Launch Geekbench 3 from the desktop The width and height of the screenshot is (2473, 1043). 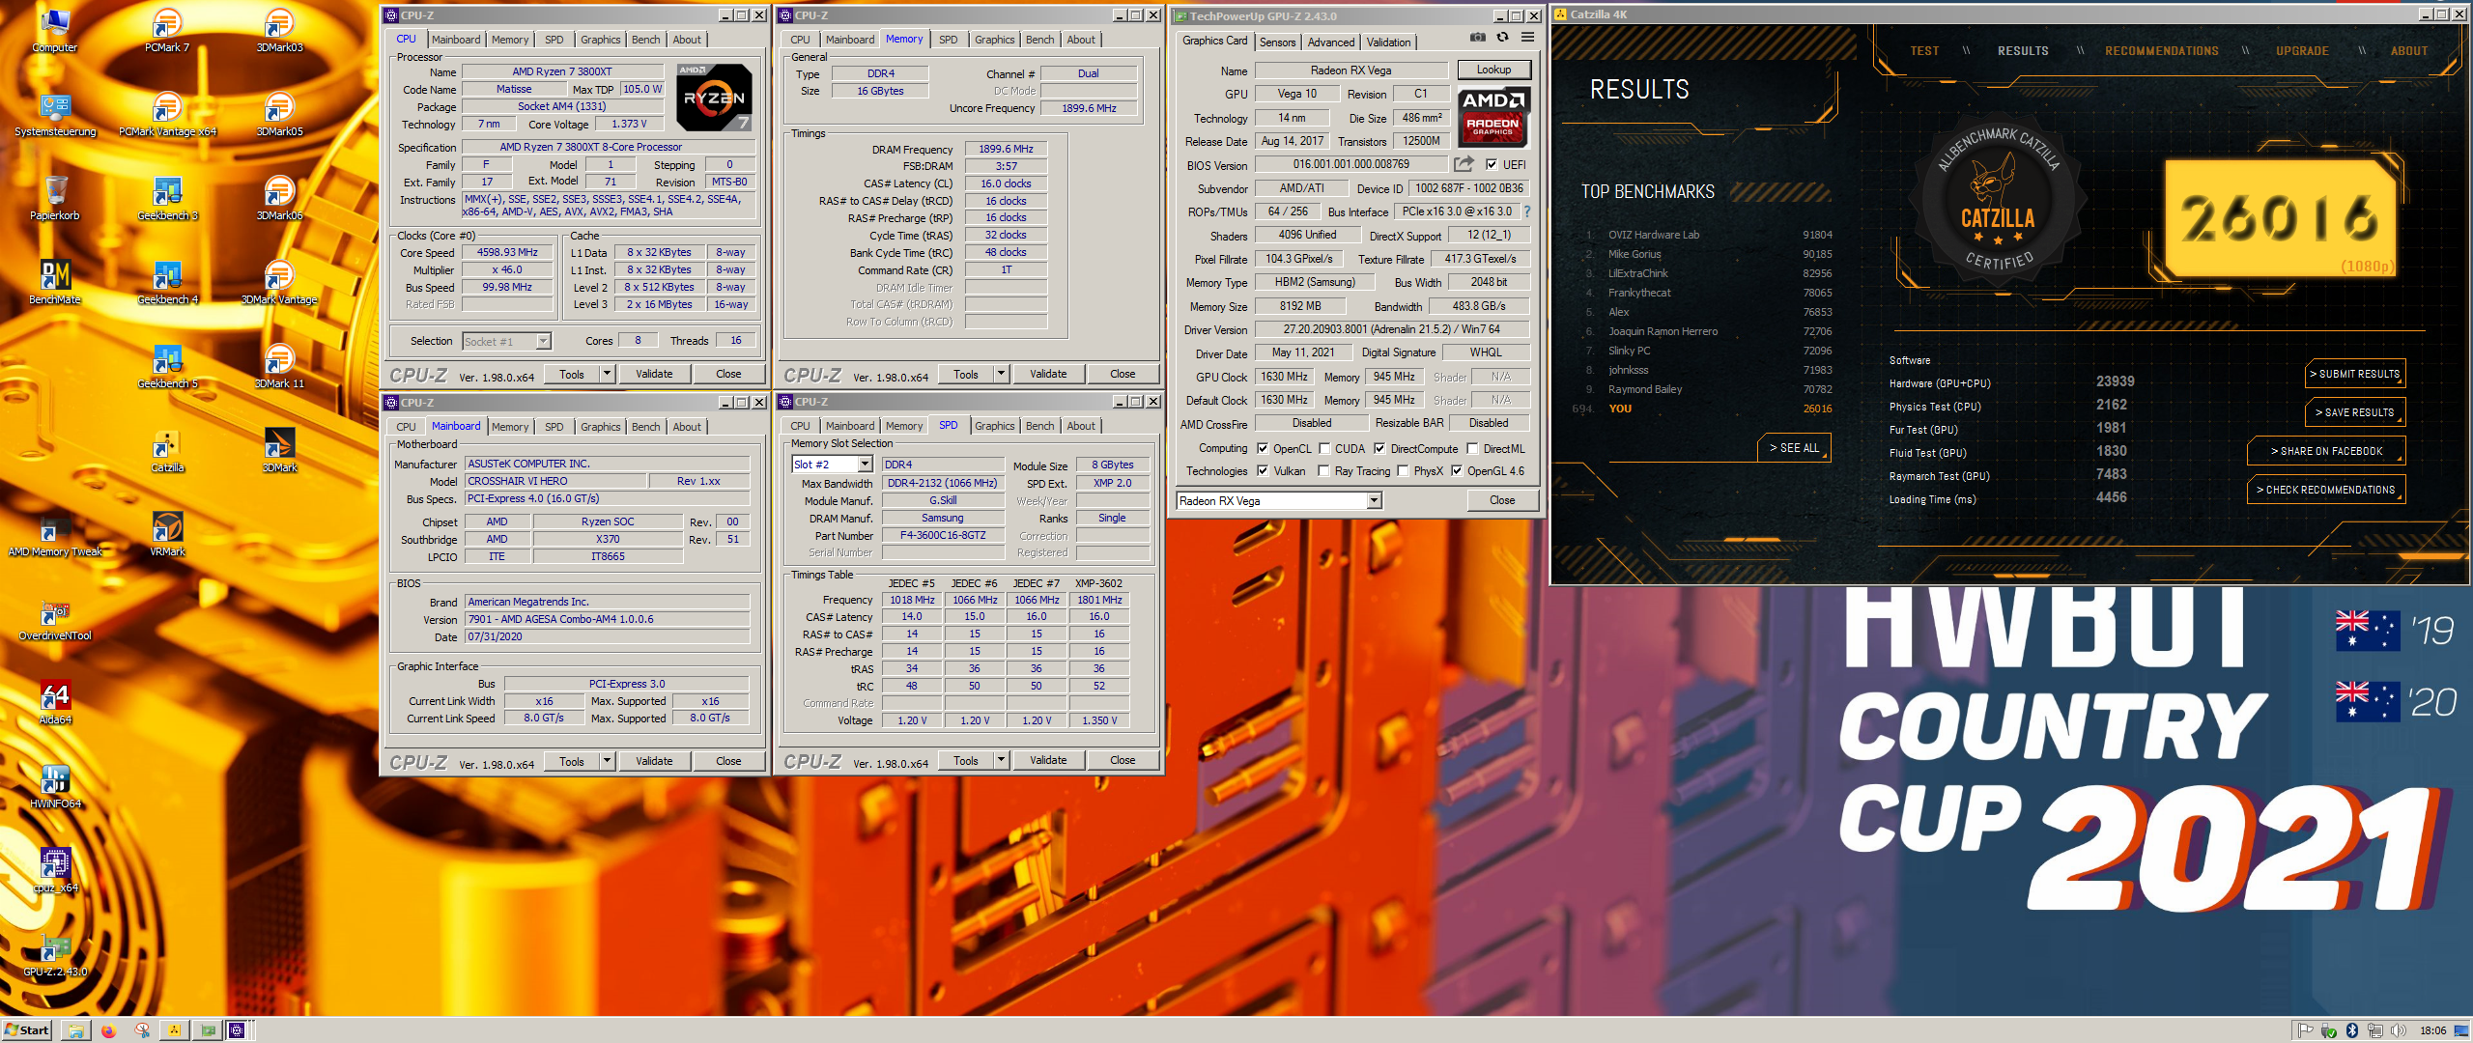[x=167, y=197]
